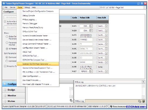Toggle Group by Category checkbox
The image size is (148, 110).
coord(5,66)
